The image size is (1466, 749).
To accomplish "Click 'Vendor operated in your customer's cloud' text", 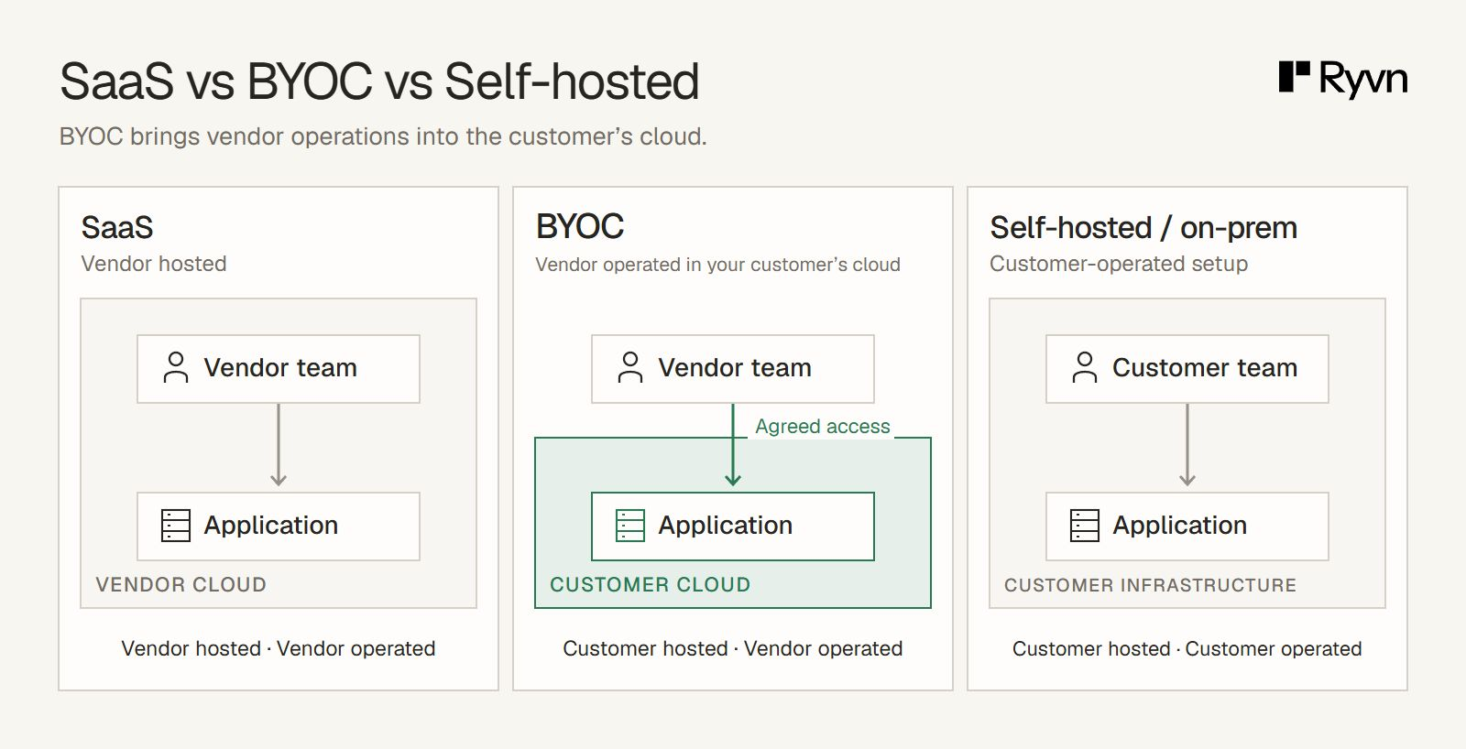I will [x=718, y=265].
